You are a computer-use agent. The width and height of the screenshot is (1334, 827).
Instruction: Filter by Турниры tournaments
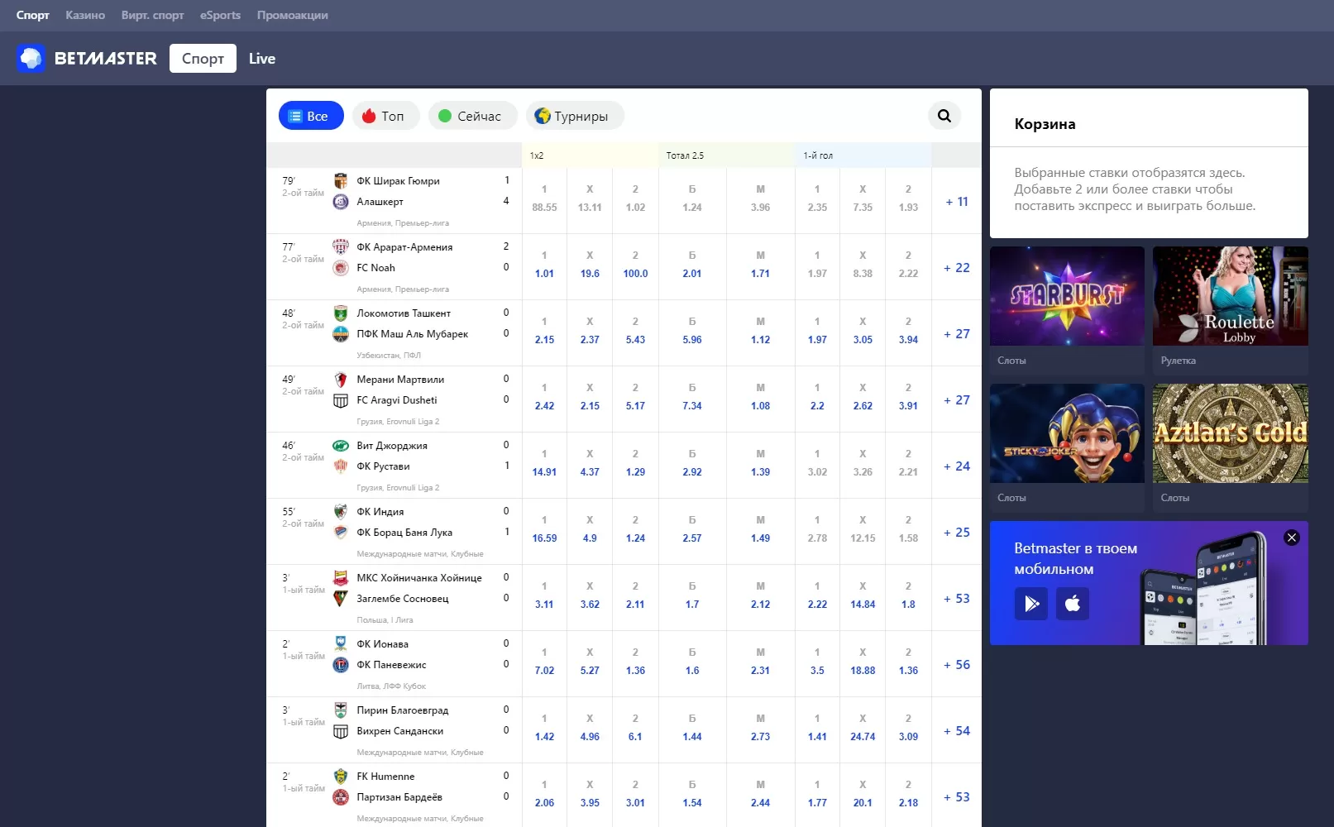(x=574, y=116)
